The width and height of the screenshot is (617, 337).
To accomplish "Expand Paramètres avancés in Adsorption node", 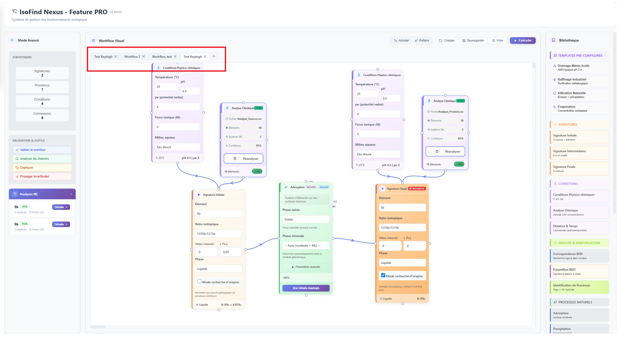I will tap(306, 267).
